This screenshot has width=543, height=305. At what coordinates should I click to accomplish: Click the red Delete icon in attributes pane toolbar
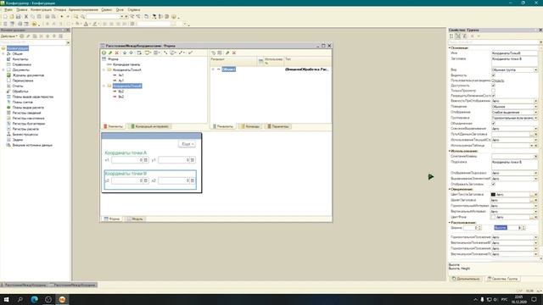coord(234,53)
